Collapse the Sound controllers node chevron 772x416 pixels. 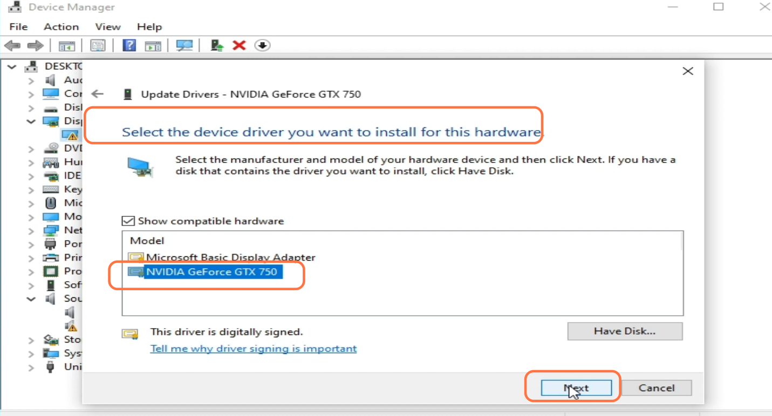pos(31,299)
